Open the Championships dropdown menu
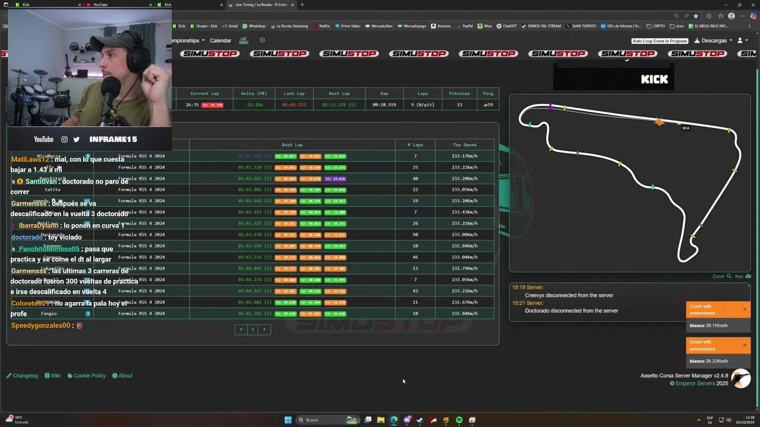 (188, 40)
